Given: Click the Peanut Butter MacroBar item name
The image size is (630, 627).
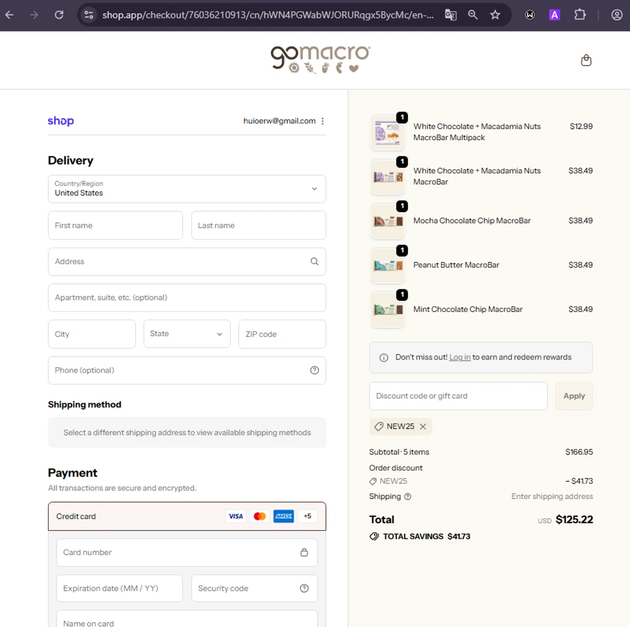Looking at the screenshot, I should click(x=456, y=265).
